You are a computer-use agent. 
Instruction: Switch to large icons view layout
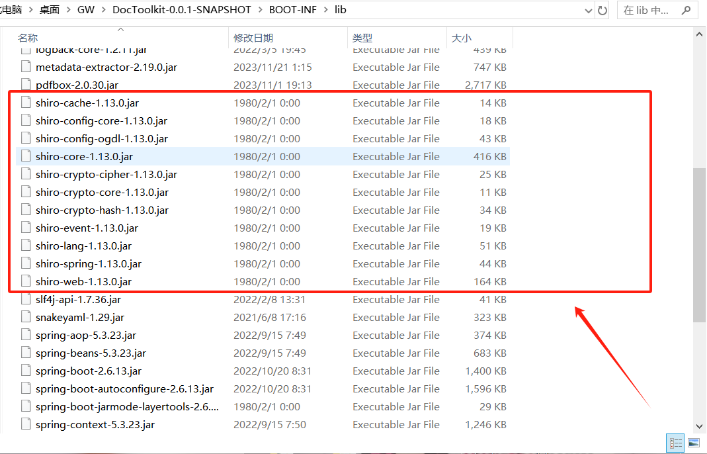694,443
